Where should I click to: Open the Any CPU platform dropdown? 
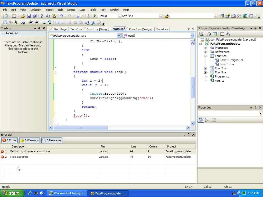click(x=160, y=16)
